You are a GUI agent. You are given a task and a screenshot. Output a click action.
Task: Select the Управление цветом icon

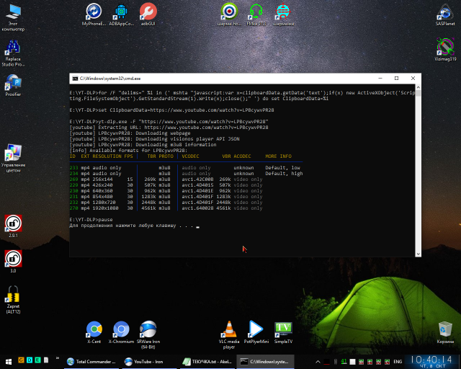click(13, 159)
